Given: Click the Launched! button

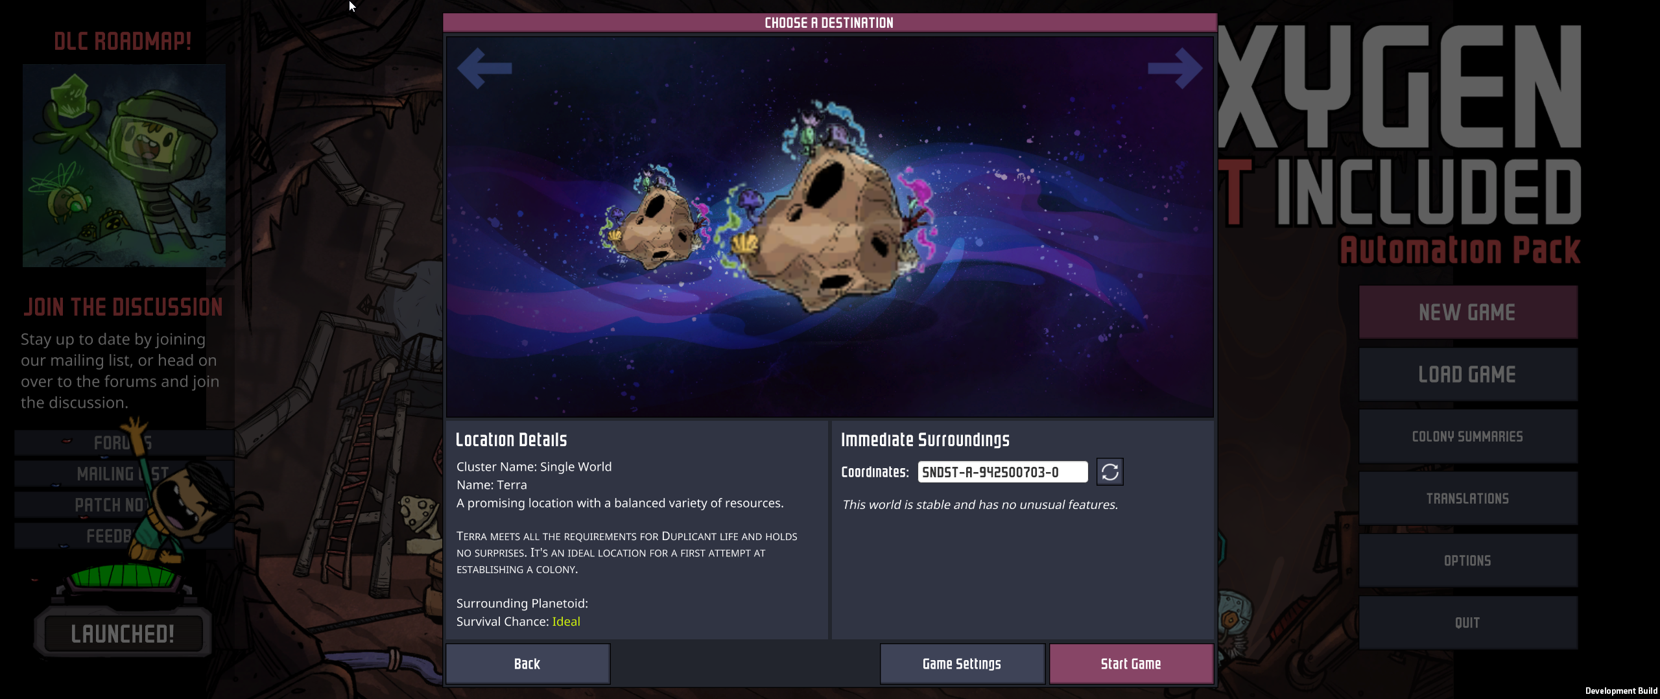Looking at the screenshot, I should point(123,634).
